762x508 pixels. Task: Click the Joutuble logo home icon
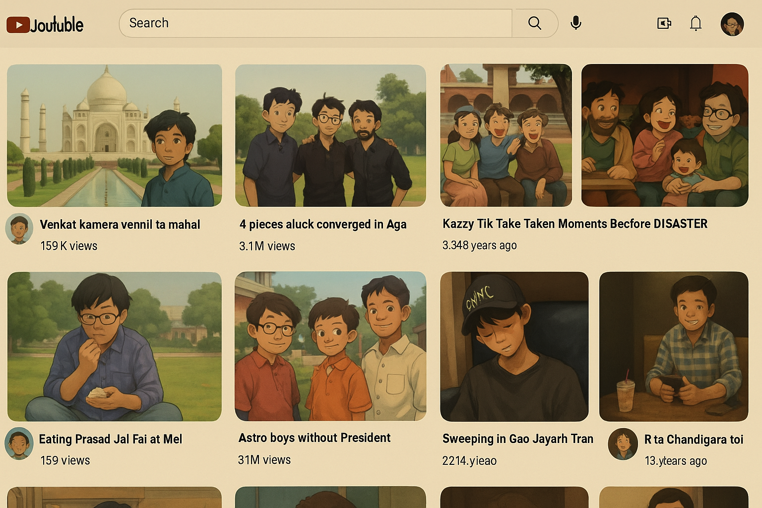45,24
